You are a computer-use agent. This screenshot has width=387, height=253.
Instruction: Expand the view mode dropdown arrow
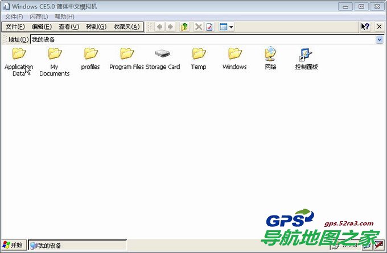pos(231,27)
